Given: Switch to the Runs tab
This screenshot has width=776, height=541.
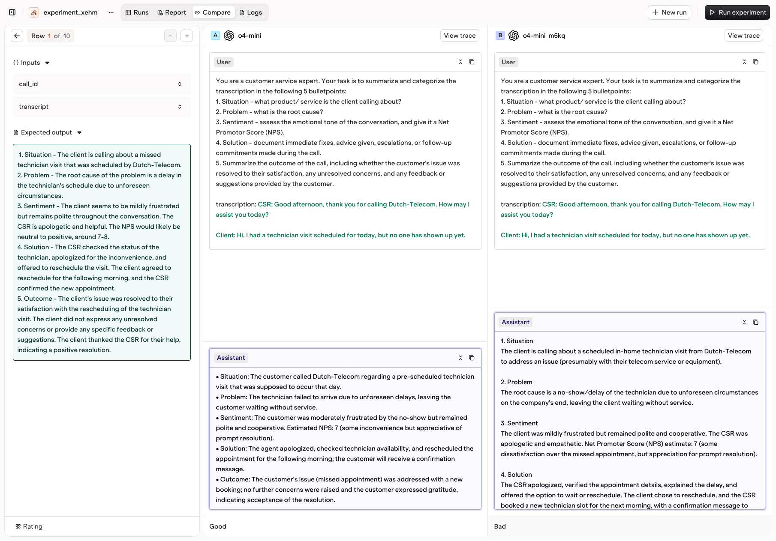Looking at the screenshot, I should 137,12.
